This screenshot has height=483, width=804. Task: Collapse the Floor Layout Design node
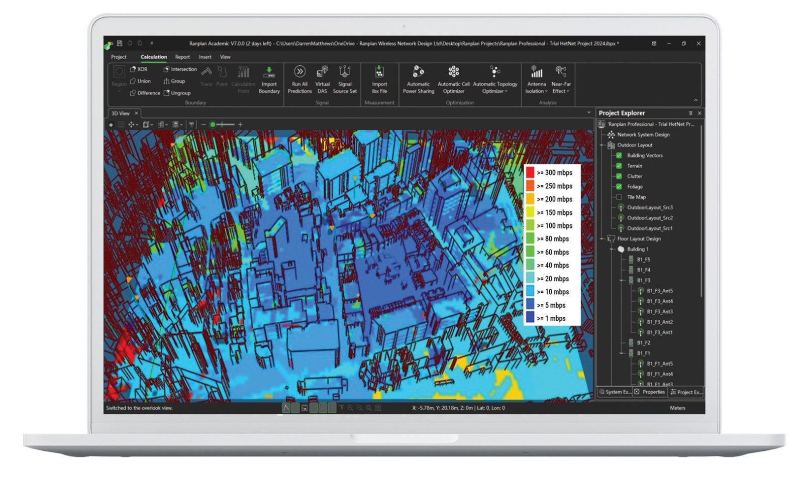coord(602,239)
